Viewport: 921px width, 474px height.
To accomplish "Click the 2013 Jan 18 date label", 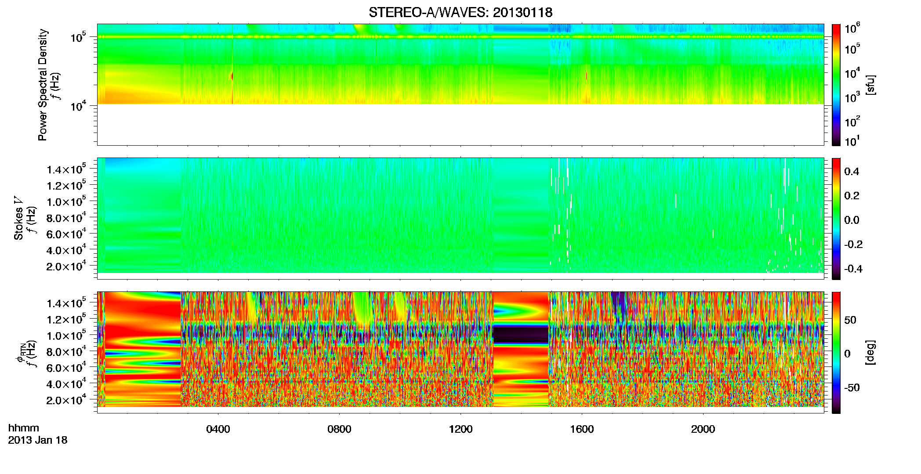I will (x=38, y=440).
